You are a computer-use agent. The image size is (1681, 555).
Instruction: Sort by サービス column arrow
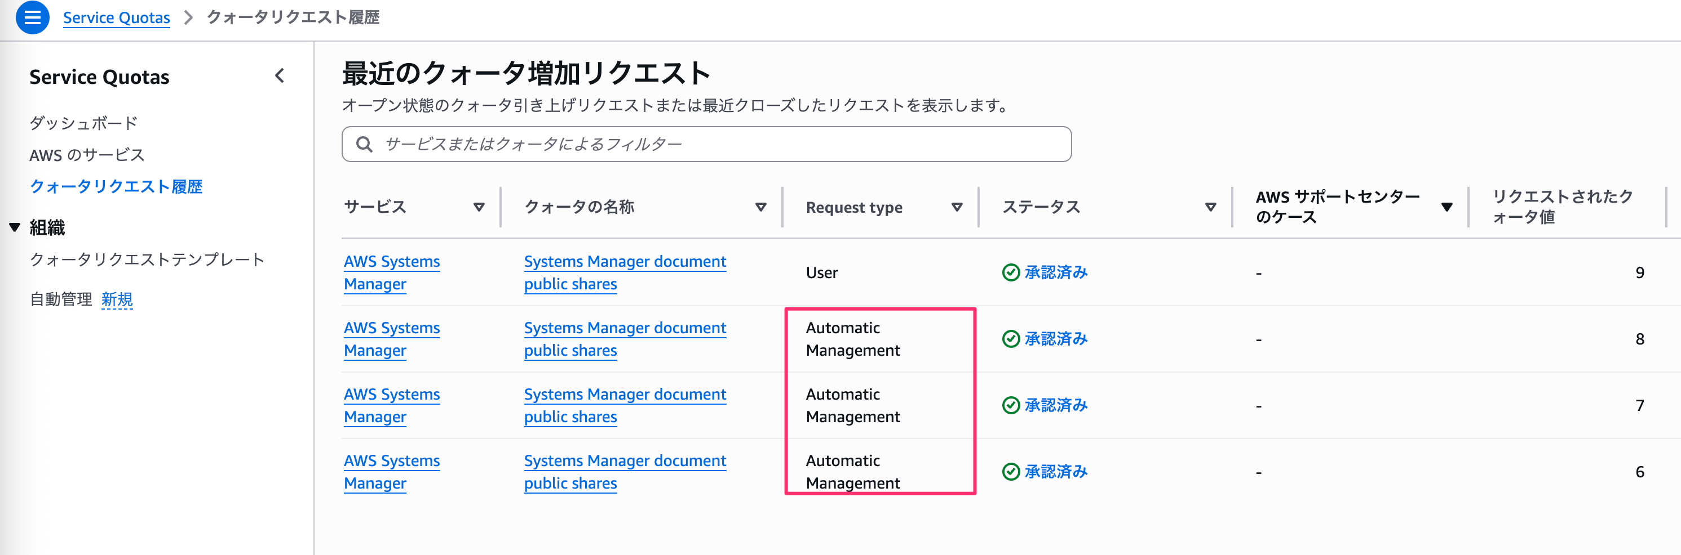(x=479, y=207)
